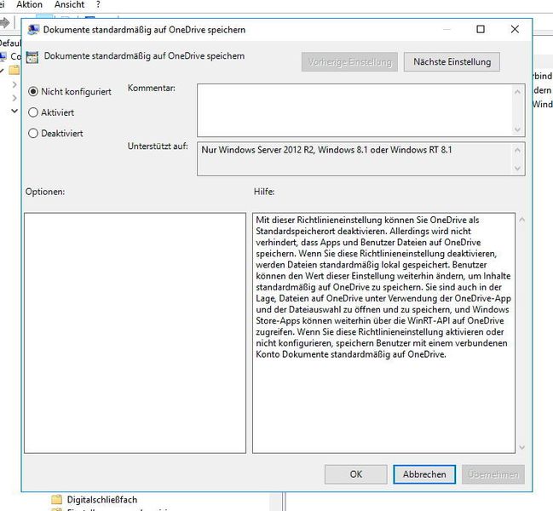Click the Hilfe scrollbar up arrow
The image size is (553, 511).
point(522,220)
